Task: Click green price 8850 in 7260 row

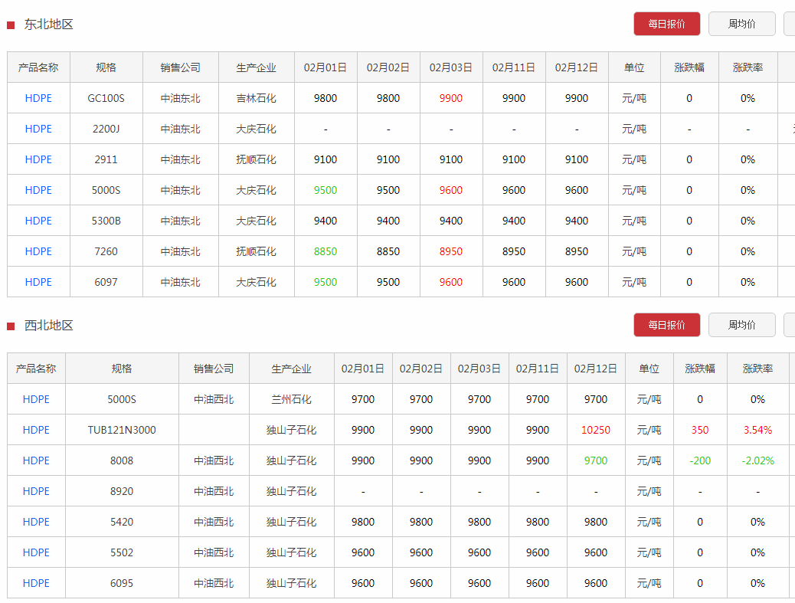Action: (326, 251)
